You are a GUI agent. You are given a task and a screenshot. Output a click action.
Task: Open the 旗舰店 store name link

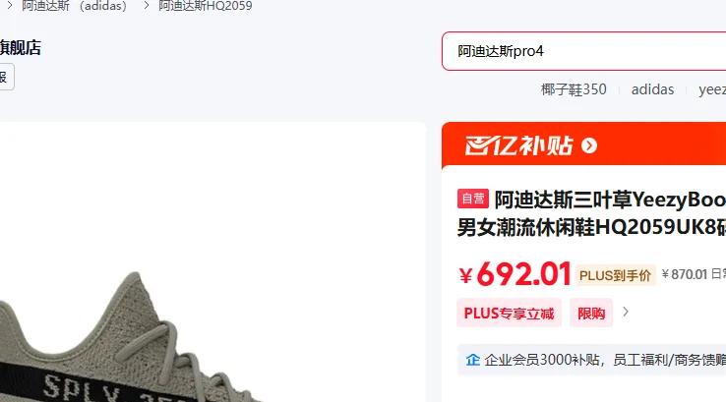pos(21,47)
